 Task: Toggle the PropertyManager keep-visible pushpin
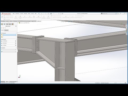tap(5, 28)
